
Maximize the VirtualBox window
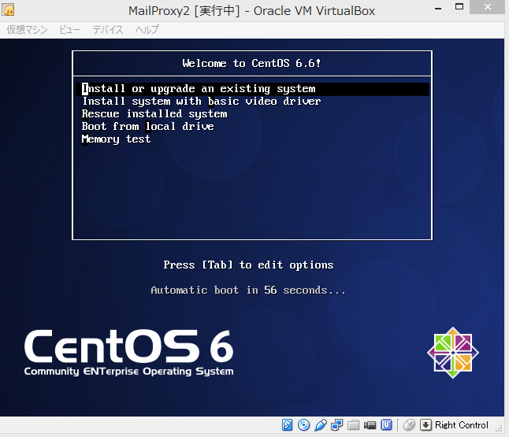point(459,7)
